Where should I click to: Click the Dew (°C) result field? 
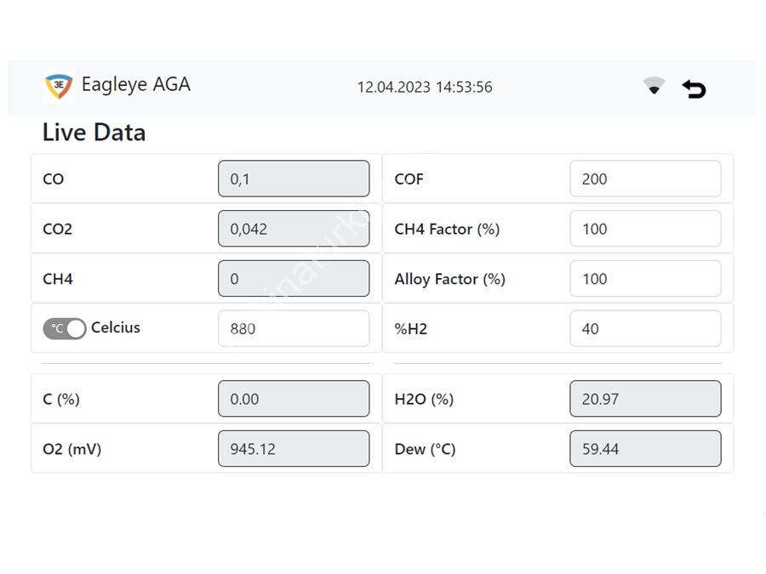coord(644,448)
